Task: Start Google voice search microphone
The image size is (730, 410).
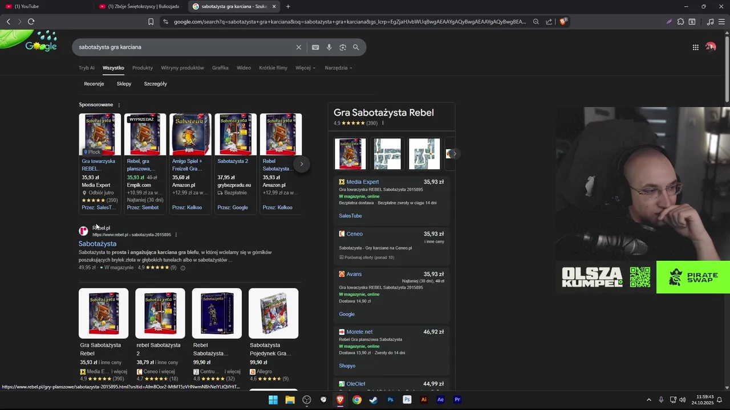Action: 329,47
